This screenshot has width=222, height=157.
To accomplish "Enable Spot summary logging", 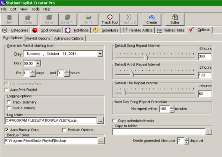I will (9, 108).
